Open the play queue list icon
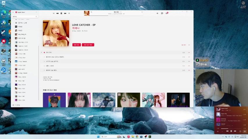 167,13
